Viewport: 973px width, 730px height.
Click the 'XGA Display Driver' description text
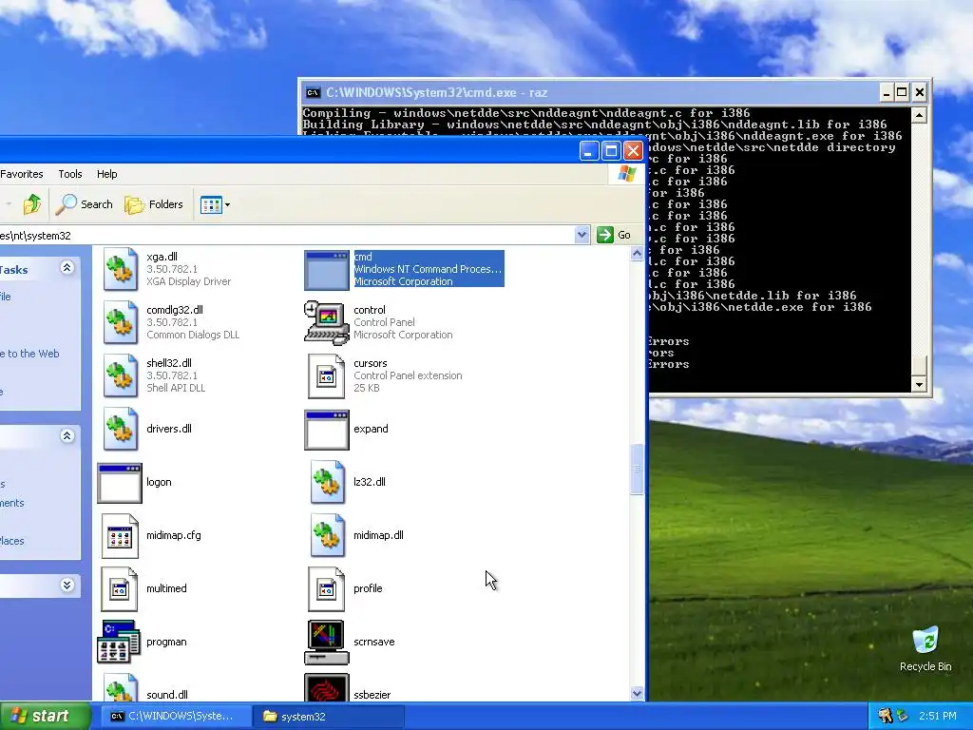[189, 281]
